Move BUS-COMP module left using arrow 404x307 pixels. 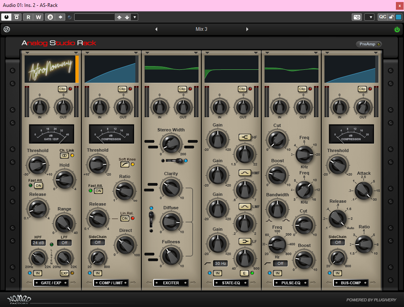(329, 283)
